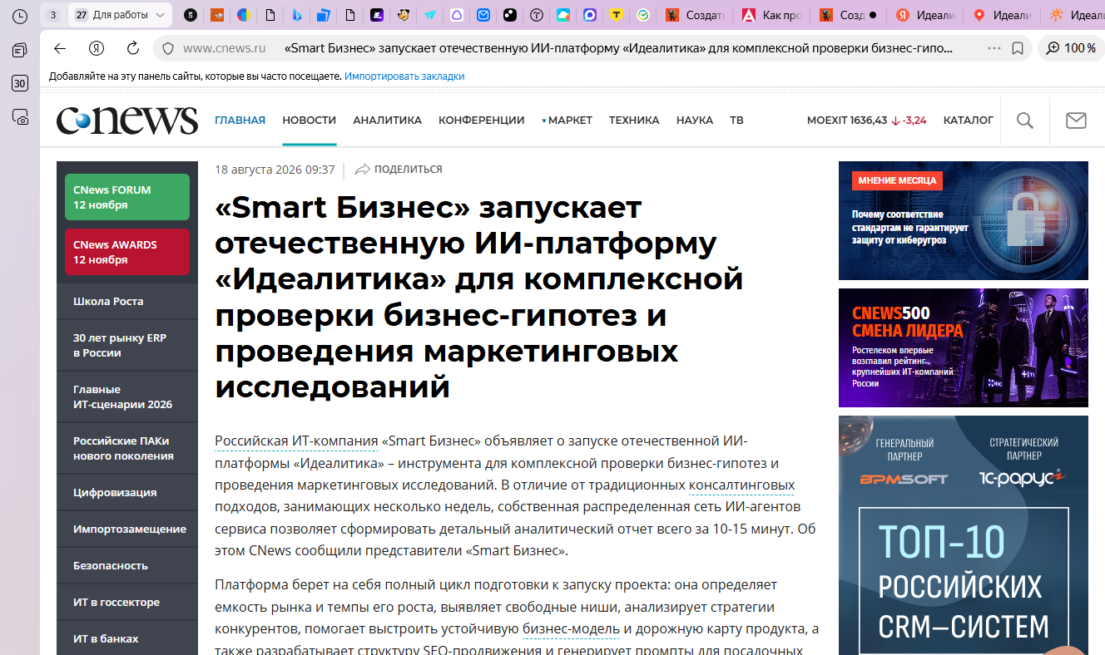
Task: Open Российские ПАКи нового поколения
Action: (127, 448)
